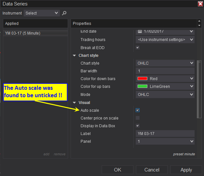The image size is (204, 176).
Task: Open the Color for up bars dropdown
Action: pyautogui.click(x=165, y=86)
